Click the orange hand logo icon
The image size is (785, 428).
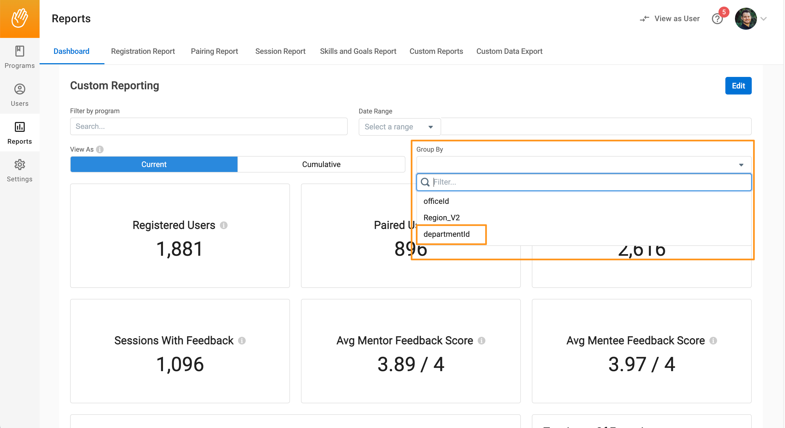tap(20, 18)
